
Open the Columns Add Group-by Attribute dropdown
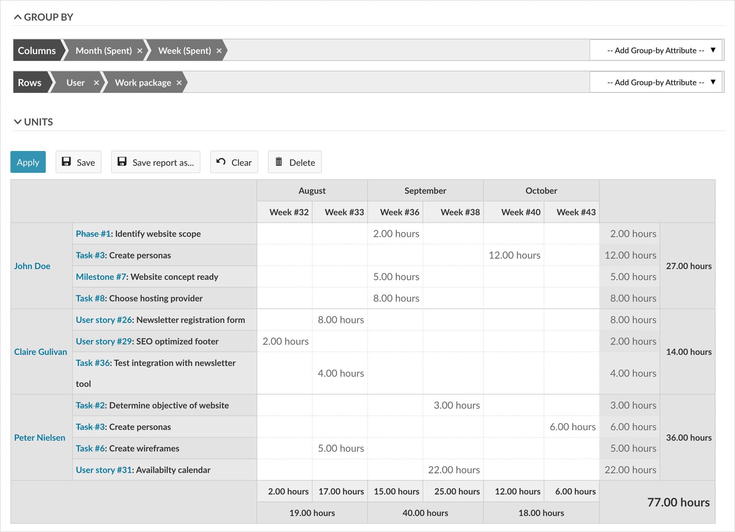pyautogui.click(x=655, y=50)
